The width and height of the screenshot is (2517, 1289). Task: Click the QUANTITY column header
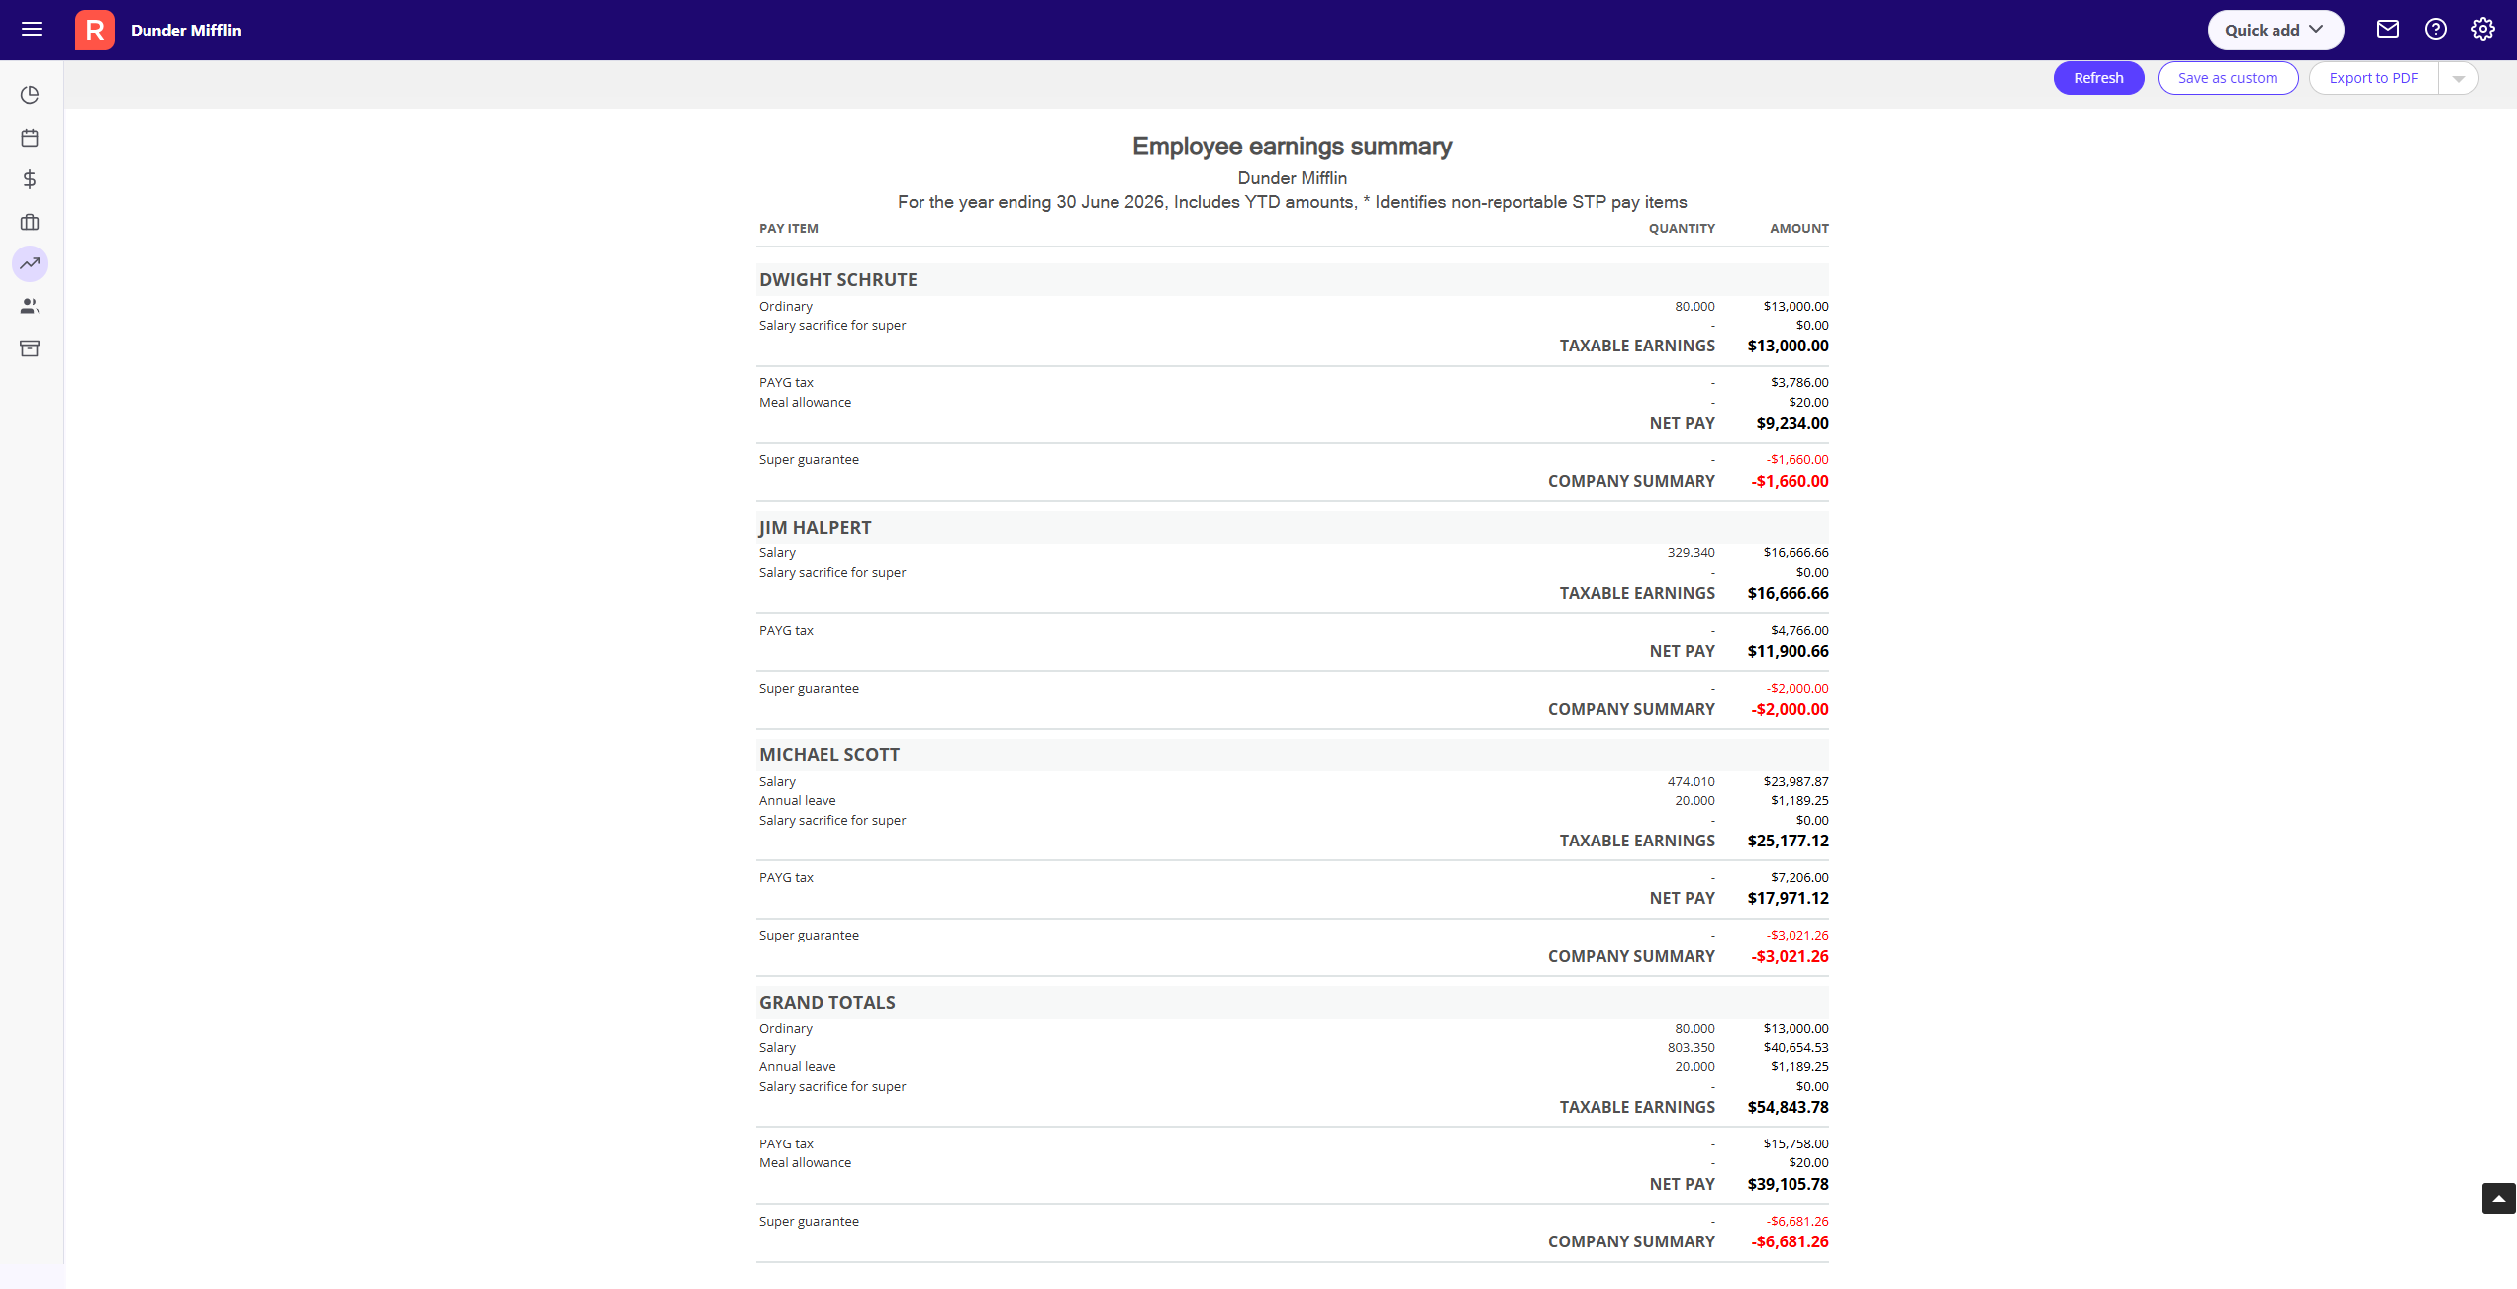coord(1682,229)
